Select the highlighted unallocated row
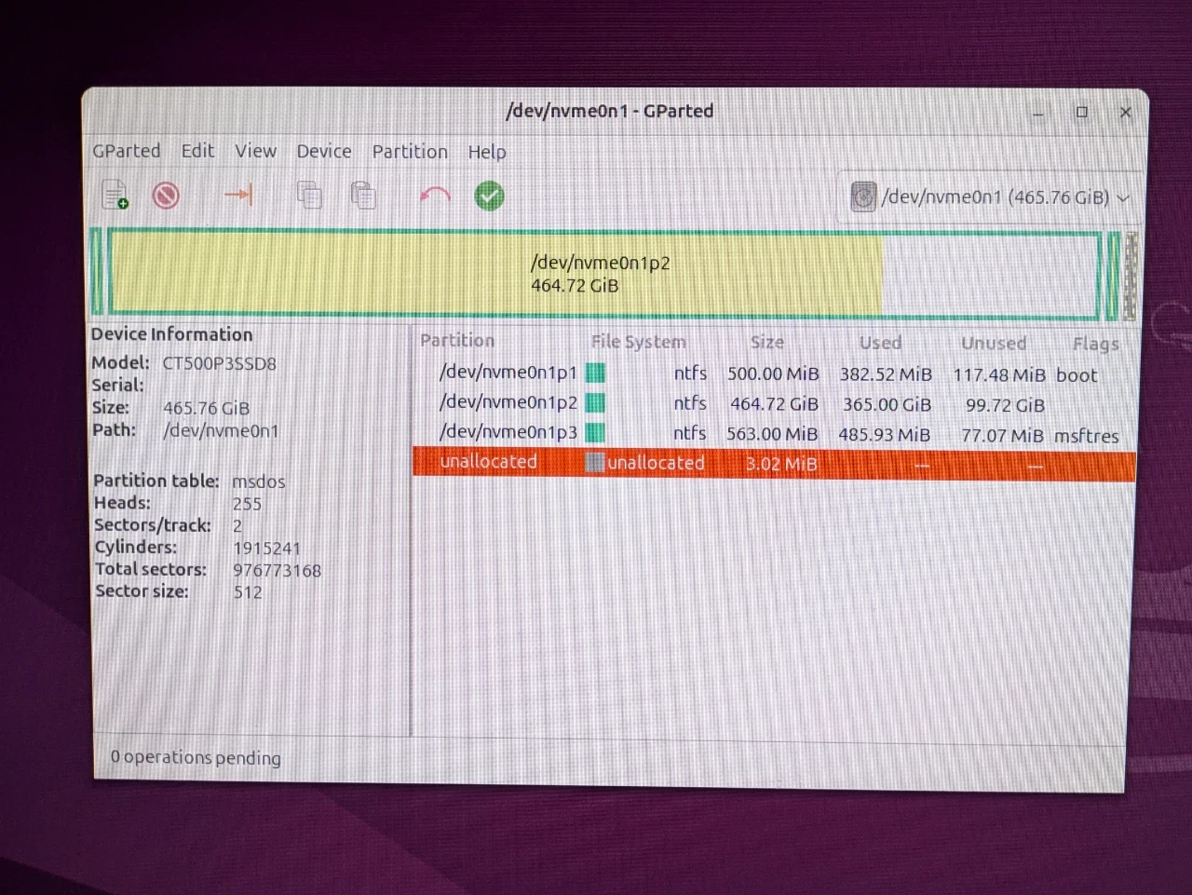 tap(774, 463)
